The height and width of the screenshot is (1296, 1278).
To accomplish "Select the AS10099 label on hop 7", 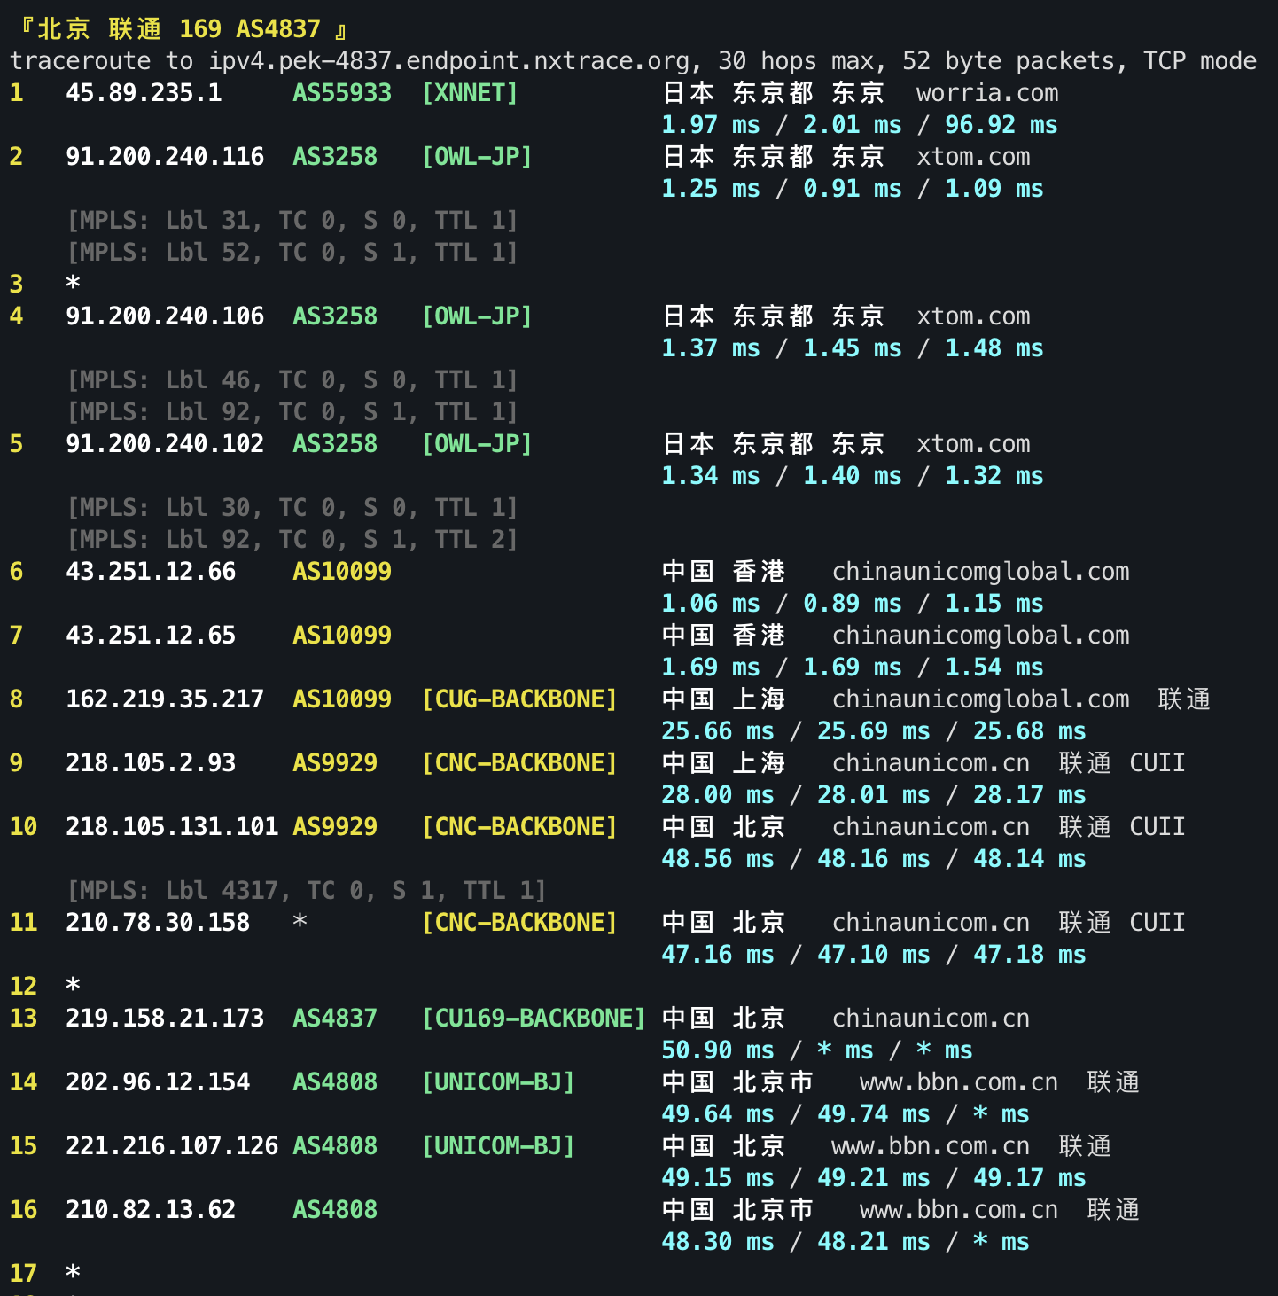I will click(x=341, y=635).
